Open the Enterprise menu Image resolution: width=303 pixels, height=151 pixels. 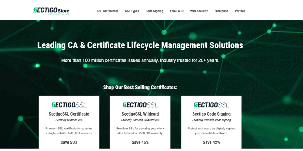221,11
